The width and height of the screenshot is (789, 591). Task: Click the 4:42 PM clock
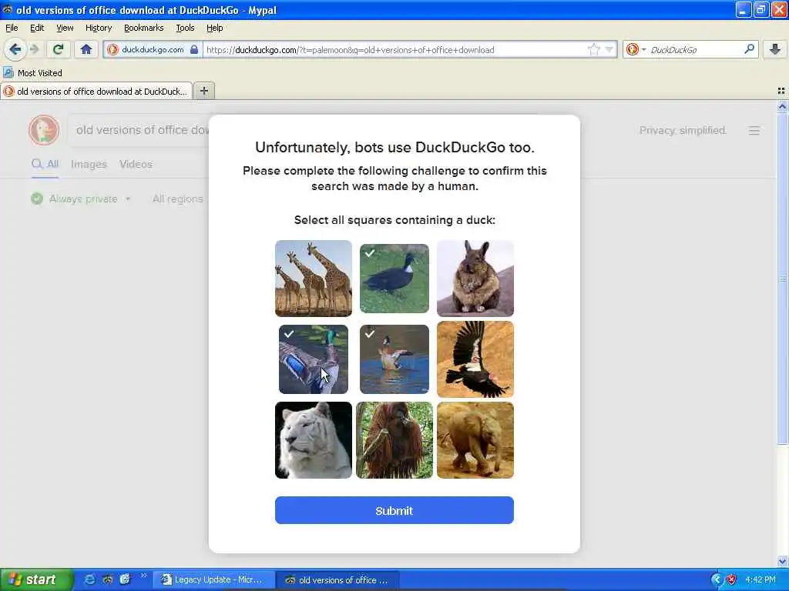click(x=760, y=580)
